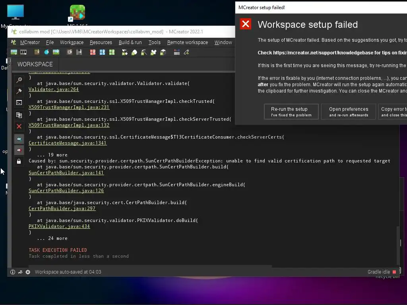Open the Window menu

pyautogui.click(x=223, y=42)
